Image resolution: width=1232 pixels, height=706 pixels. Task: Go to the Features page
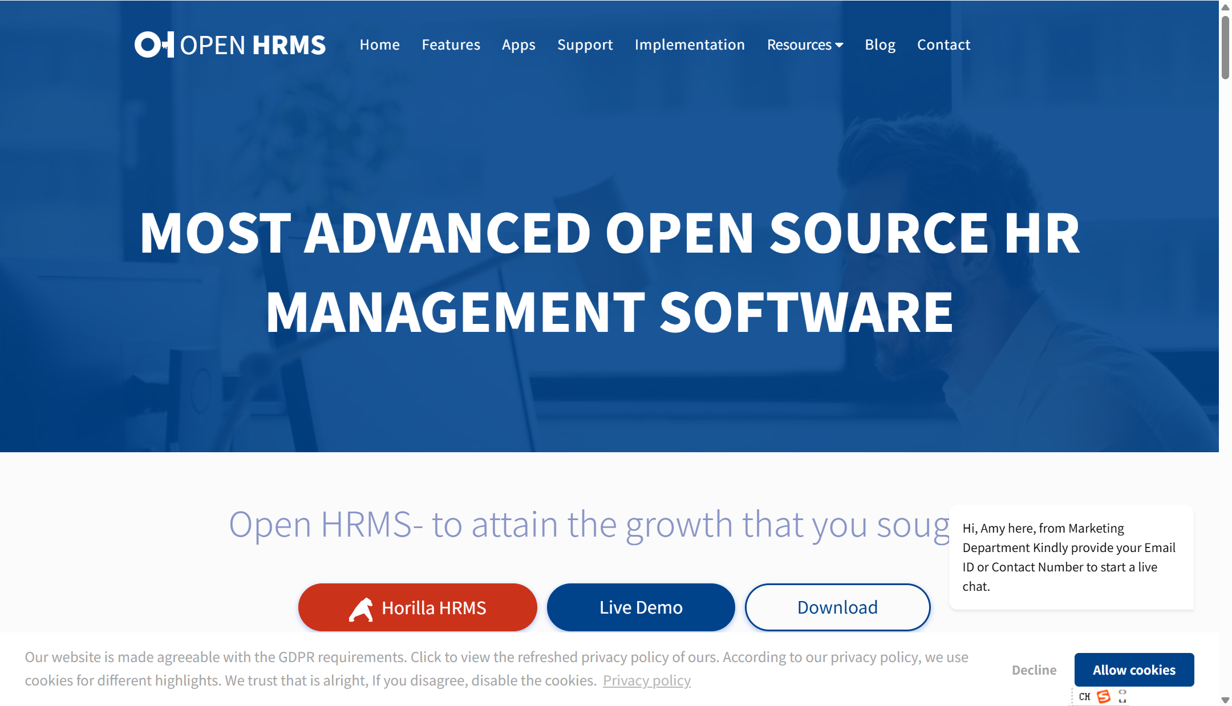tap(451, 44)
